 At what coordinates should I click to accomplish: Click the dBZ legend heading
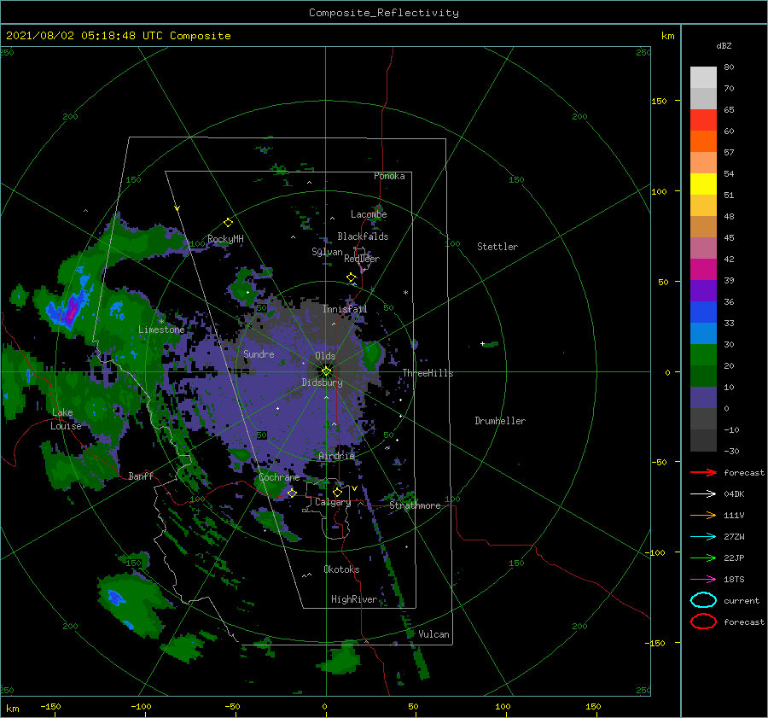724,45
